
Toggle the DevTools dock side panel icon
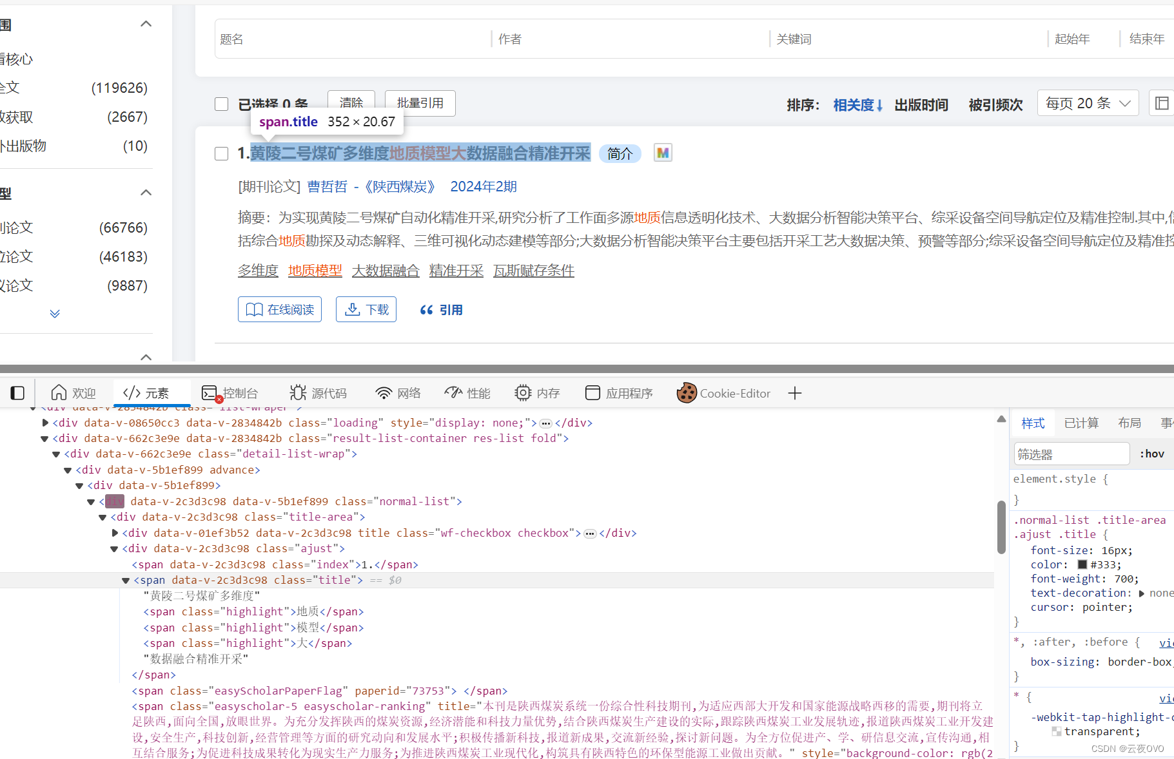pos(18,393)
